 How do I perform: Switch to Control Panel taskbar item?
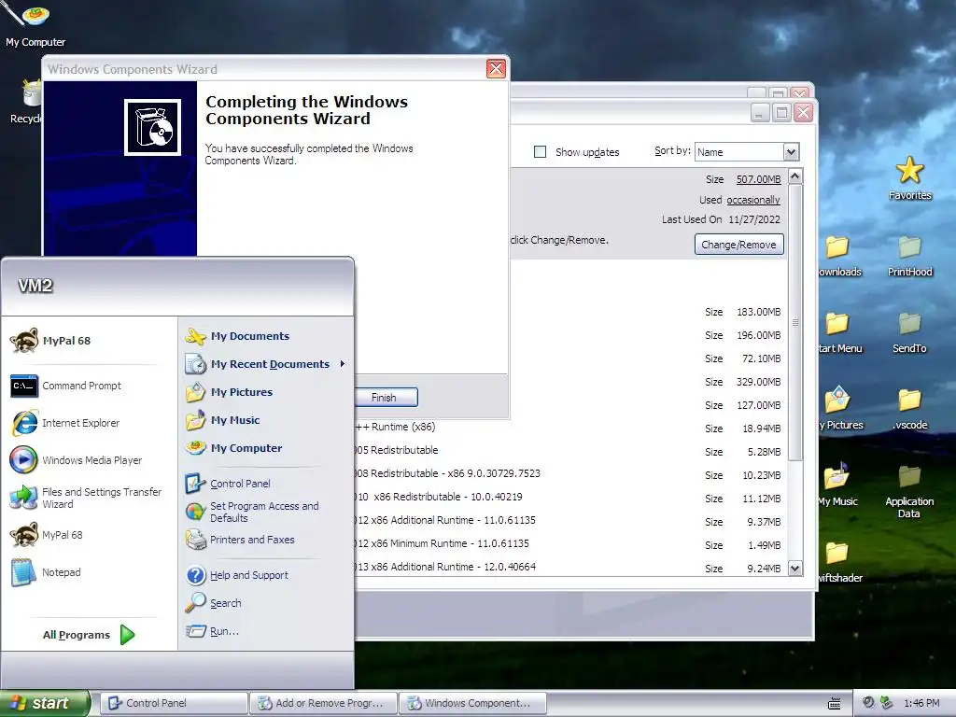coord(174,703)
